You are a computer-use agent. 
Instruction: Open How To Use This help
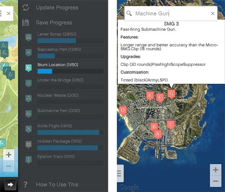[x=57, y=184]
